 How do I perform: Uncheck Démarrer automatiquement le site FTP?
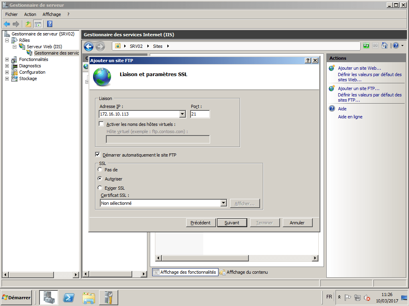click(x=98, y=155)
